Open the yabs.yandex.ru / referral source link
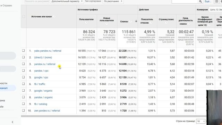The image size is (222, 125). (48, 51)
